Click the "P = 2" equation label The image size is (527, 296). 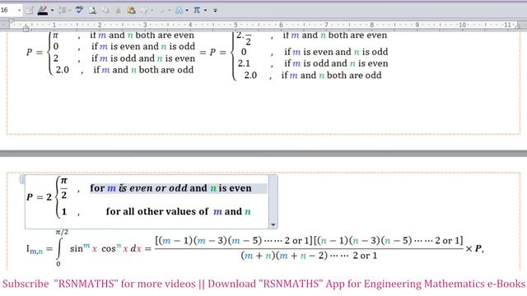(39, 197)
